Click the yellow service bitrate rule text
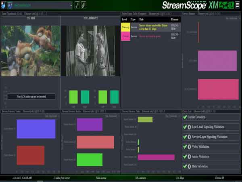 153,27
